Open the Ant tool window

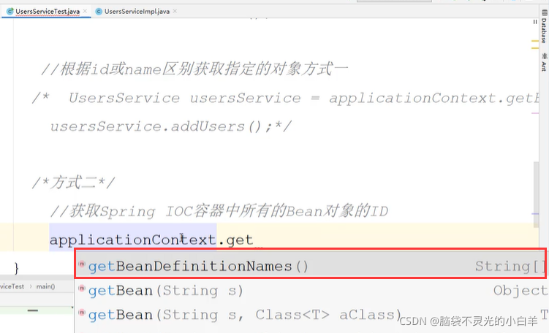[544, 62]
